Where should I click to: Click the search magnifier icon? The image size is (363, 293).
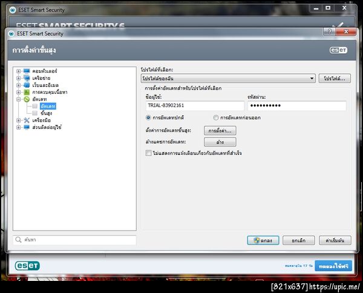18,240
